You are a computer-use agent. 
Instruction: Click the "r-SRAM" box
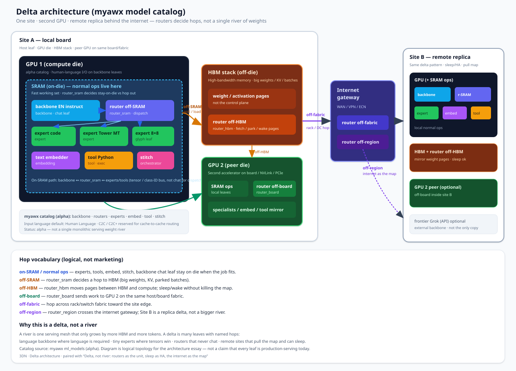pyautogui.click(x=473, y=94)
